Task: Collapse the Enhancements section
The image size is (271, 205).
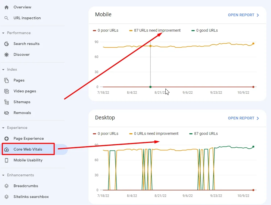Action: (3, 175)
